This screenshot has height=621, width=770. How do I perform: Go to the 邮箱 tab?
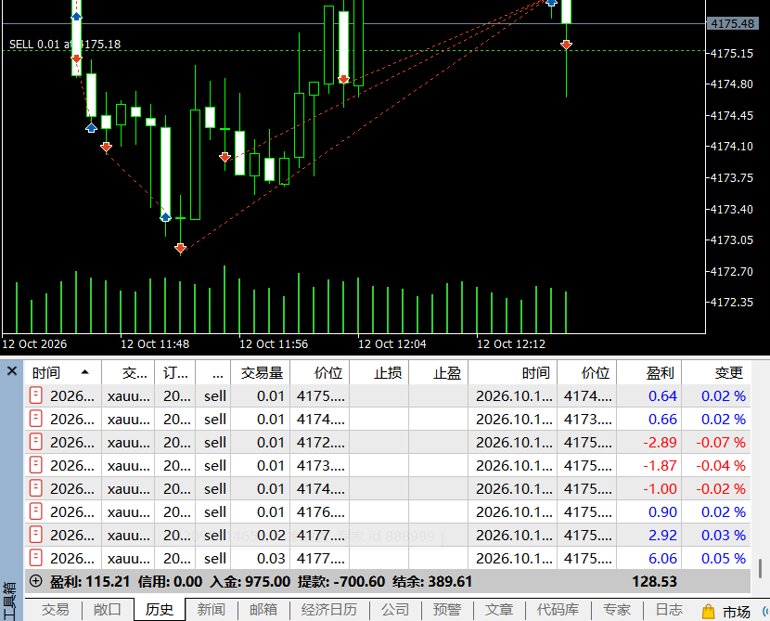tap(263, 610)
